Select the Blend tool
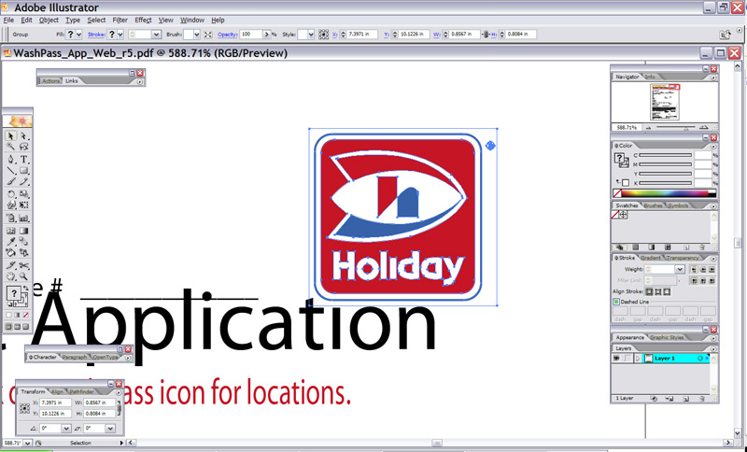 23,242
